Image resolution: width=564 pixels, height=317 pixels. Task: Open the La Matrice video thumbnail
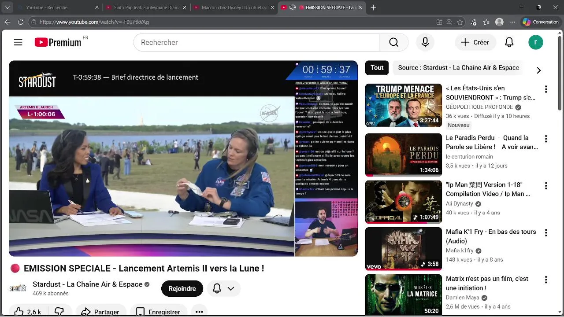(404, 295)
